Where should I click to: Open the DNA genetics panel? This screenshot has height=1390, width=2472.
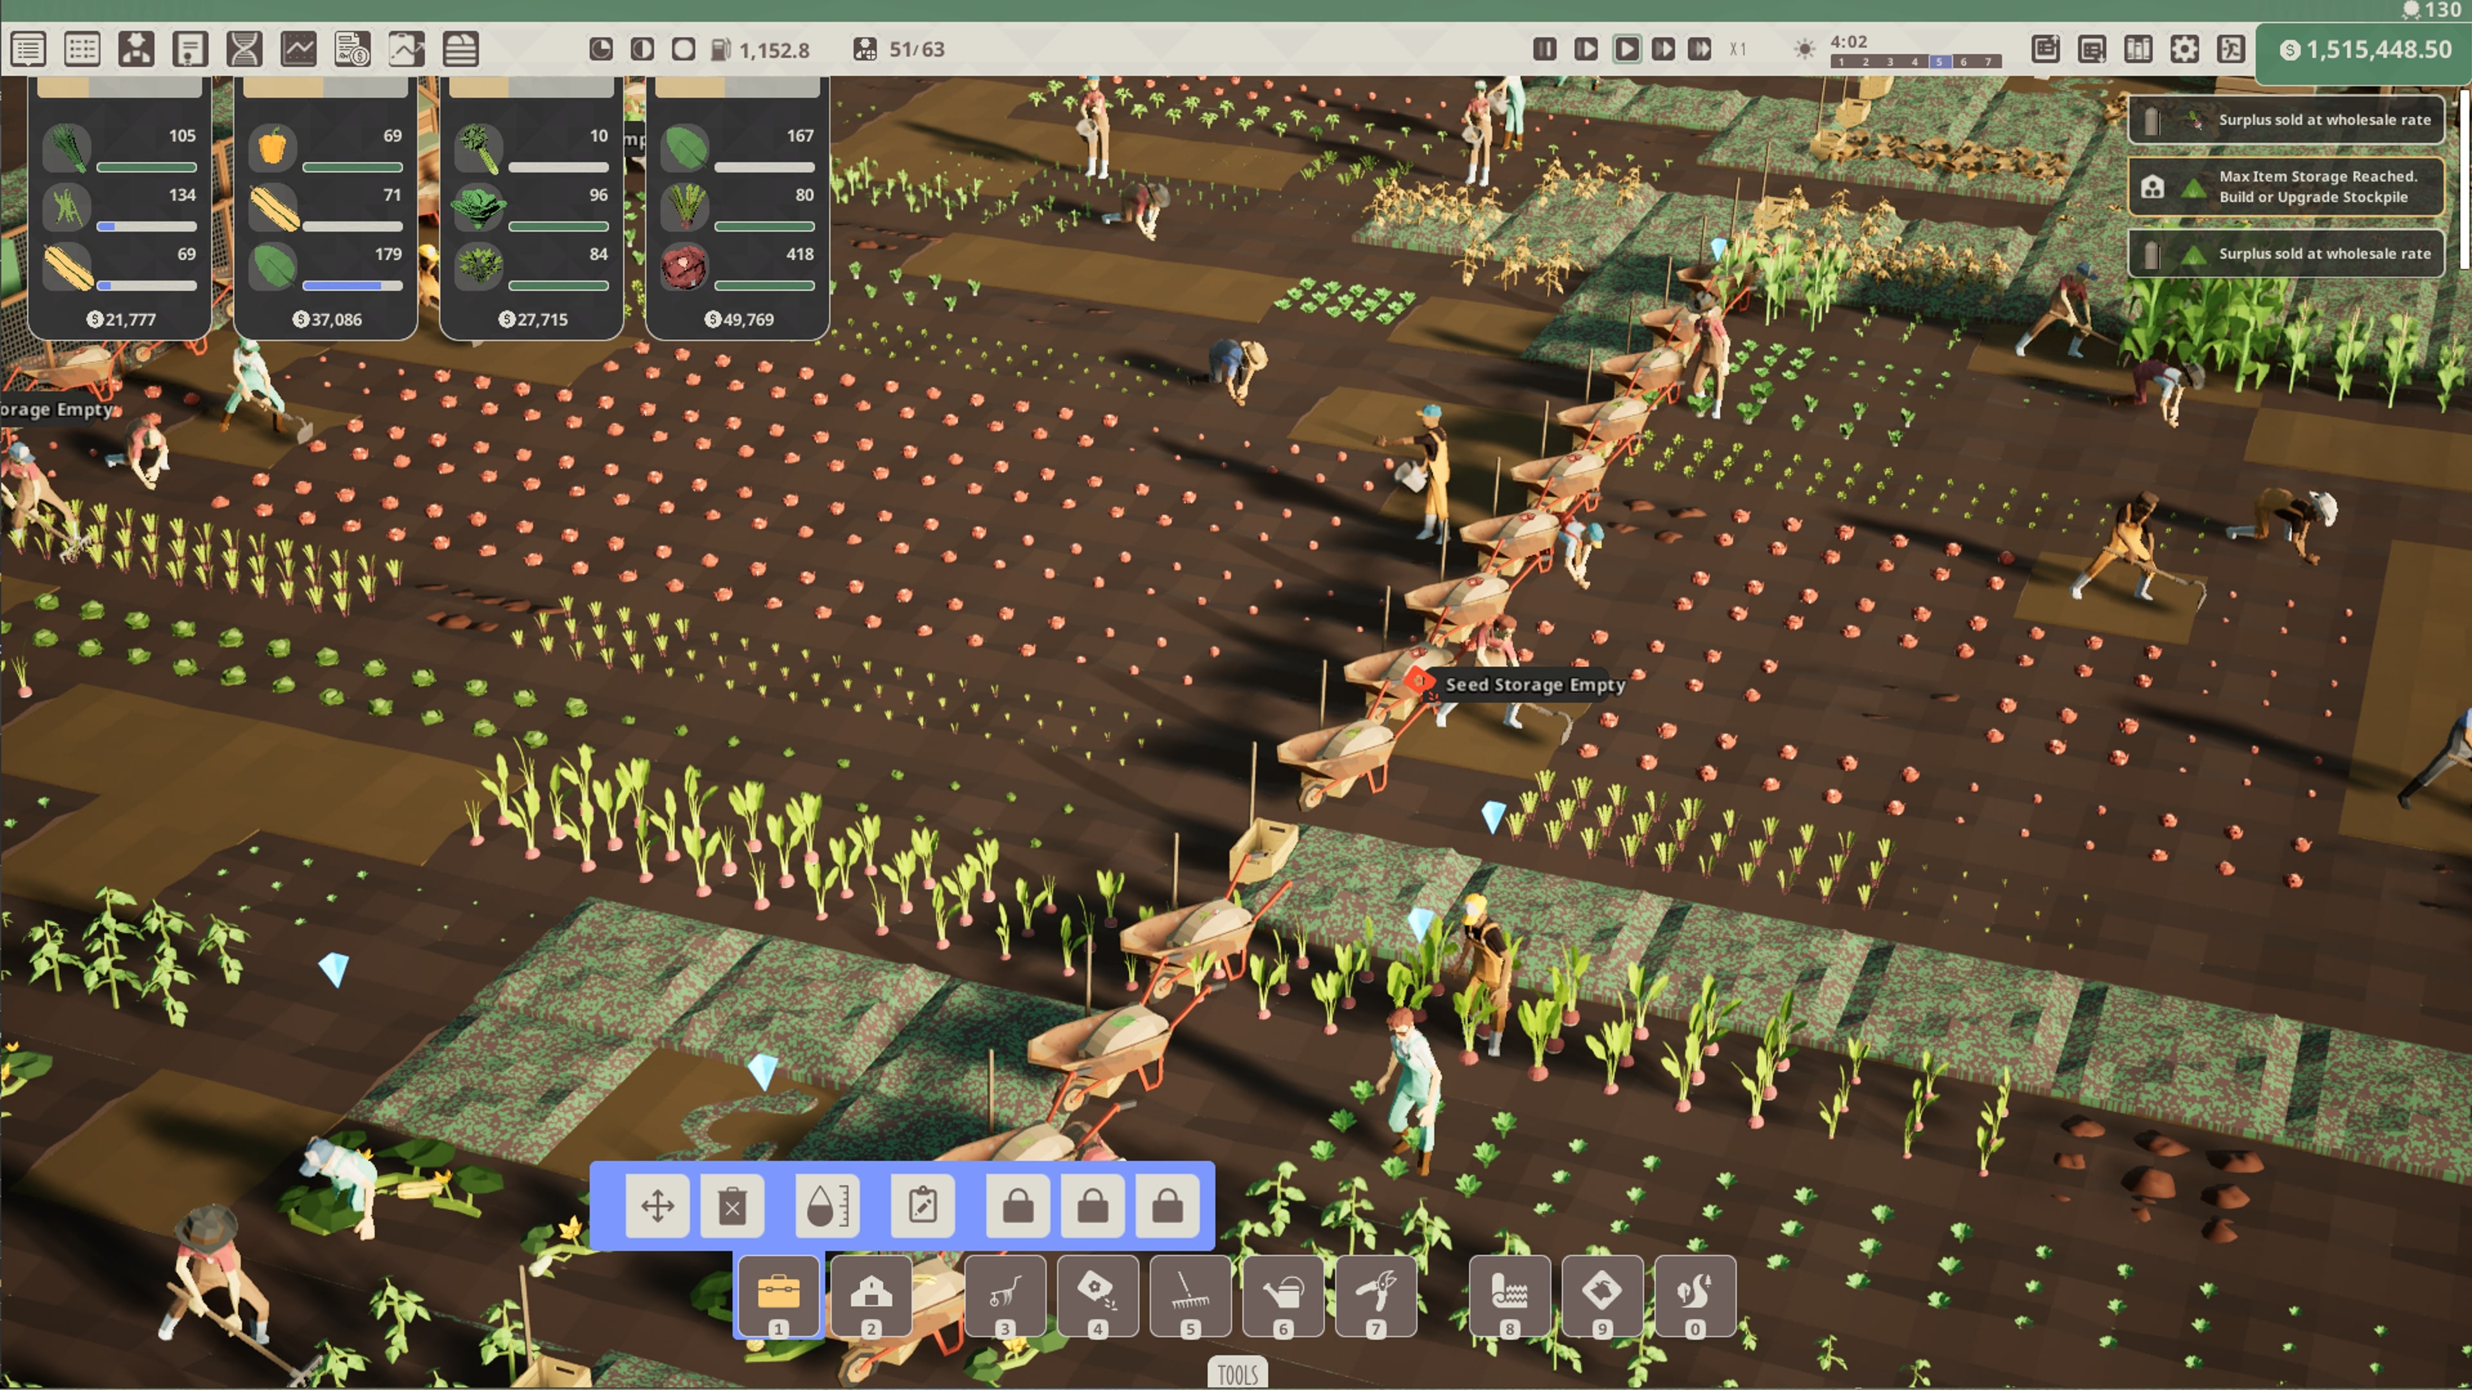245,49
